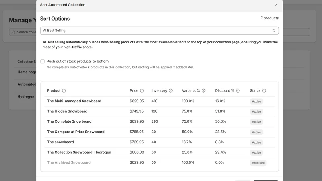The height and width of the screenshot is (181, 322).
Task: Click the 410 inventory value
Action: pyautogui.click(x=154, y=101)
